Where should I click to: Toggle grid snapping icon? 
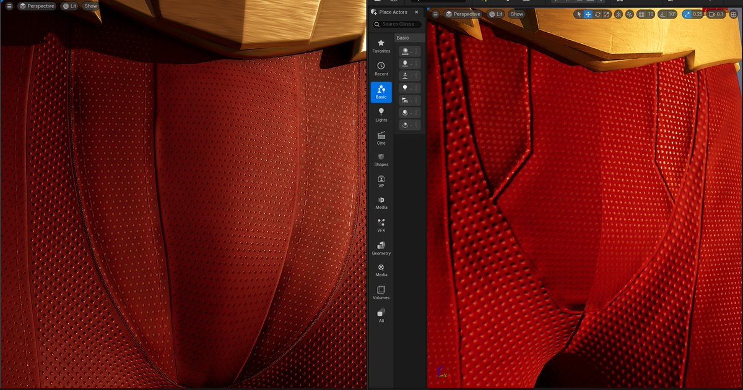click(x=641, y=14)
